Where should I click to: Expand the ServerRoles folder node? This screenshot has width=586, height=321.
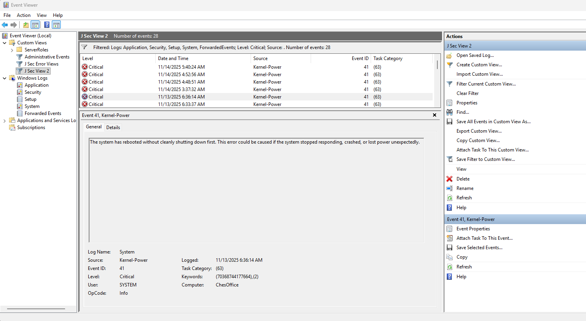tap(12, 50)
